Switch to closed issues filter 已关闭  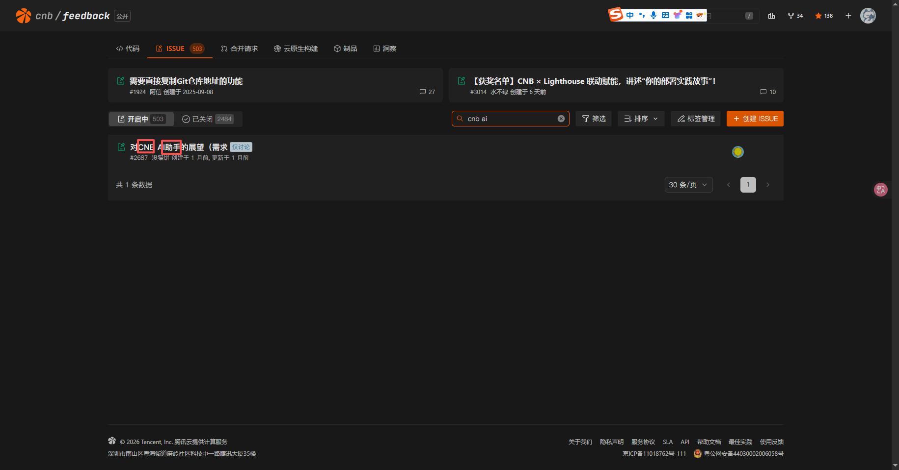(x=207, y=119)
